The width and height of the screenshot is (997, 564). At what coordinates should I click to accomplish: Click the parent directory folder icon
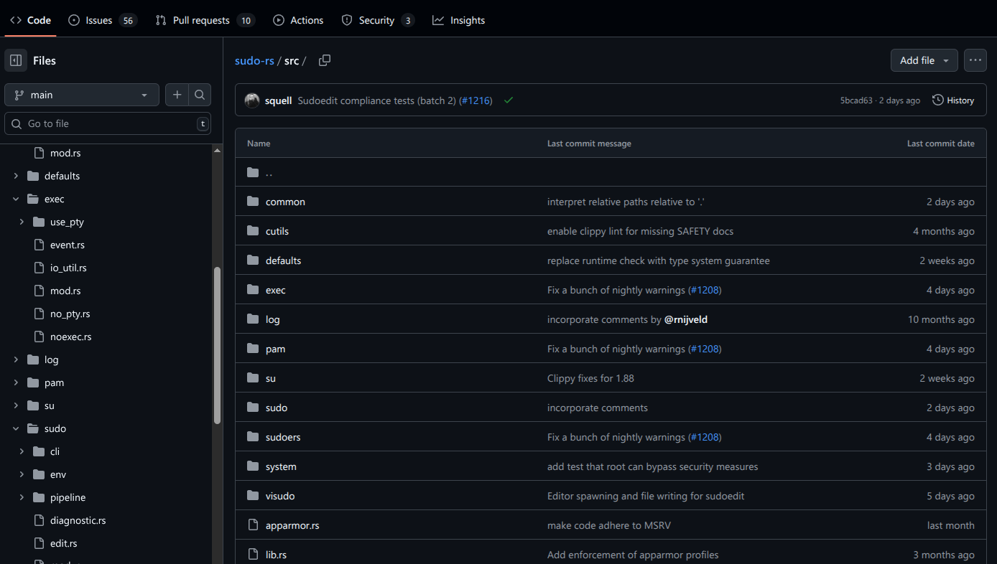[x=253, y=172]
